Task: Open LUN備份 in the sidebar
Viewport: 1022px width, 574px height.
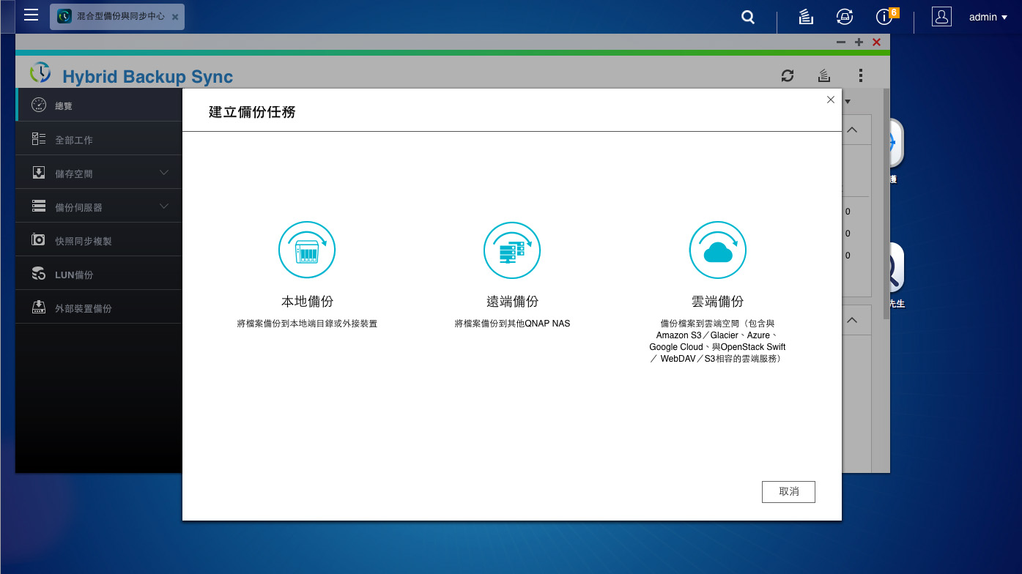Action: [x=99, y=274]
